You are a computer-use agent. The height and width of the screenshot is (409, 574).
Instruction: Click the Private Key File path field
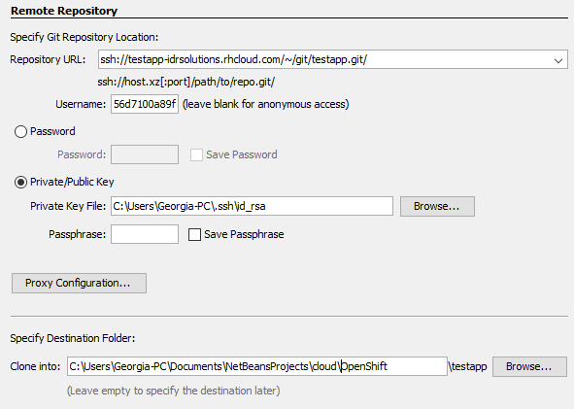point(252,206)
